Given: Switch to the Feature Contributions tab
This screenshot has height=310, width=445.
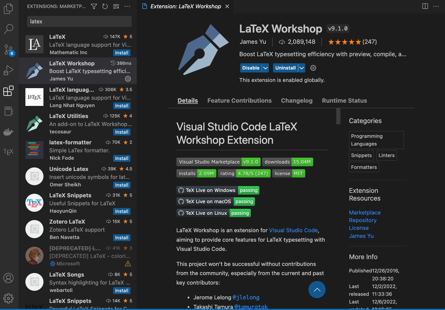Looking at the screenshot, I should pyautogui.click(x=239, y=101).
